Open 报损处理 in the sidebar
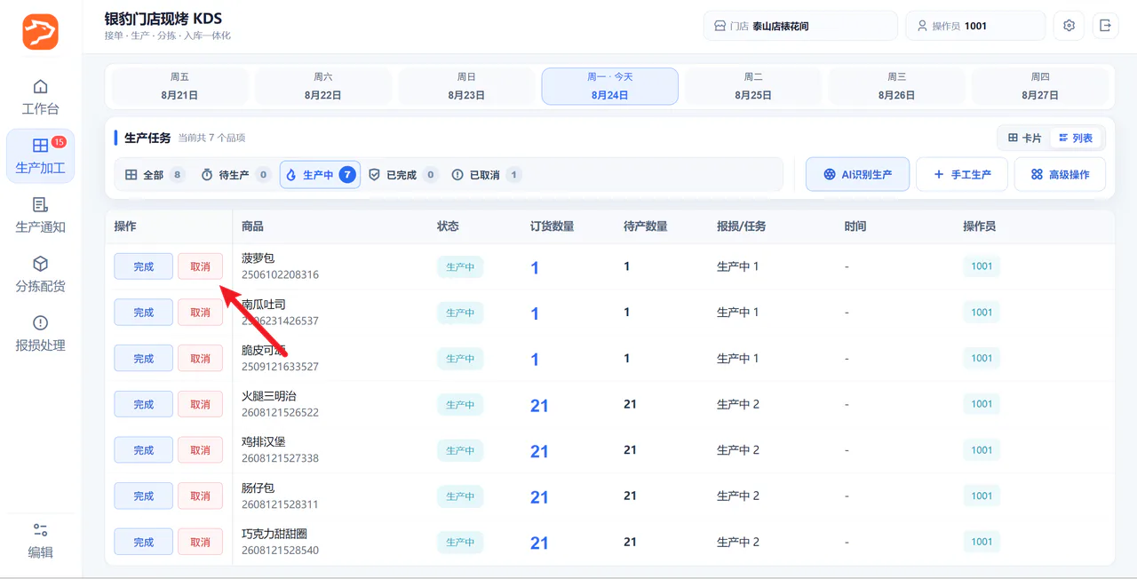This screenshot has width=1137, height=579. coord(41,334)
